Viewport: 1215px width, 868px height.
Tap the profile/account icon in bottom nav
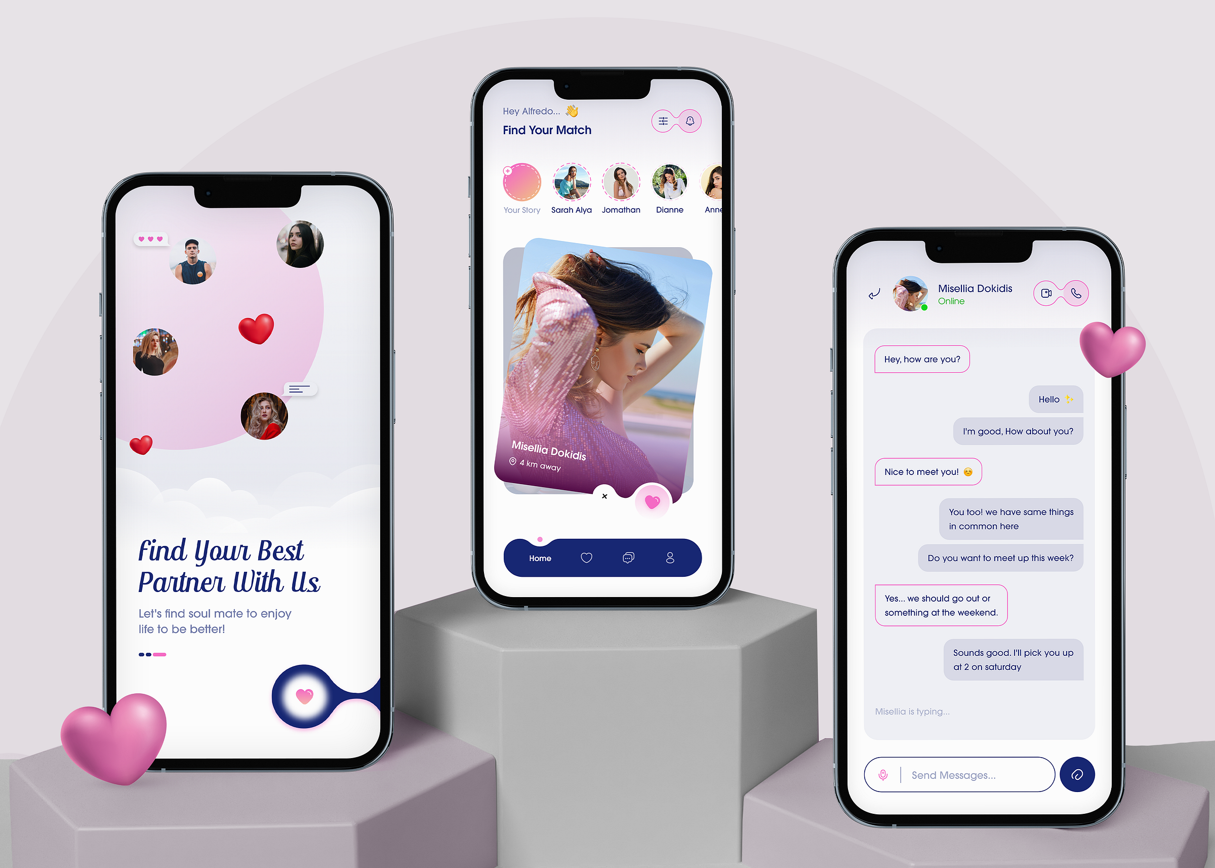click(x=669, y=558)
